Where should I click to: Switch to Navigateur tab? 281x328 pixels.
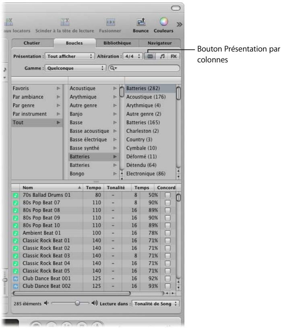click(x=160, y=43)
